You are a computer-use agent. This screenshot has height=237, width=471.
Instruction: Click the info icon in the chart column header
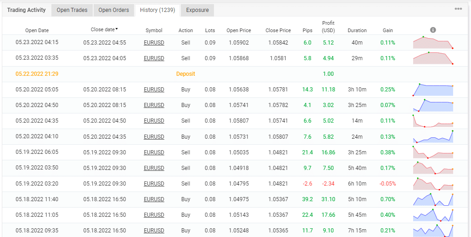tap(432, 30)
